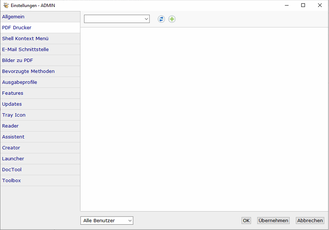This screenshot has height=230, width=329.
Task: Open the Allgemein settings section
Action: pos(40,17)
